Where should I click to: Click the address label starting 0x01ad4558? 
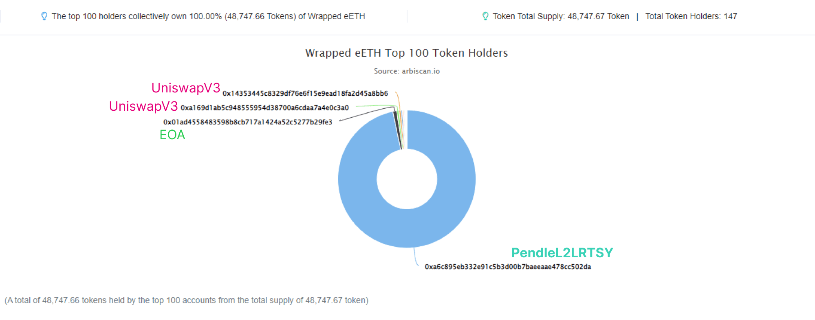[x=248, y=122]
